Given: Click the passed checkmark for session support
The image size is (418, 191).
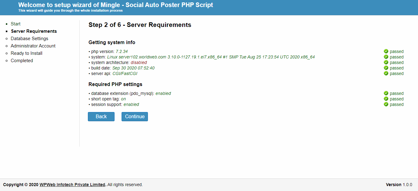Looking at the screenshot, I should point(386,104).
